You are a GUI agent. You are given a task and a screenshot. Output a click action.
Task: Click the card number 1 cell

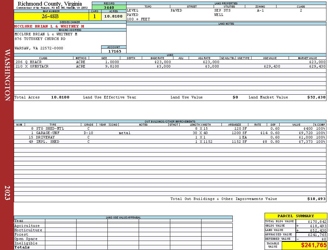click(95, 16)
